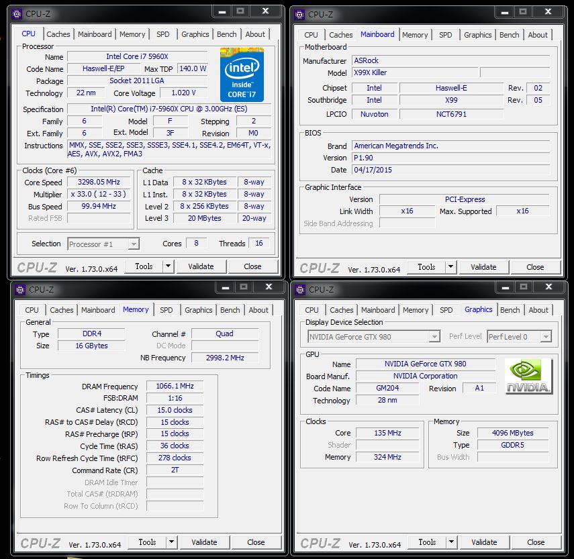Expand the Processor #1 selection dropdown
This screenshot has height=559, width=574.
coord(134,244)
